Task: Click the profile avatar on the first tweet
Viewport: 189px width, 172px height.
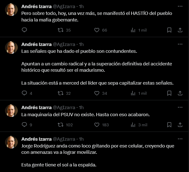Action: pyautogui.click(x=12, y=10)
